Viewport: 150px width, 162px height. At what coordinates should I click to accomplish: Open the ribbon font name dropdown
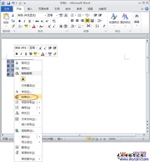click(45, 15)
